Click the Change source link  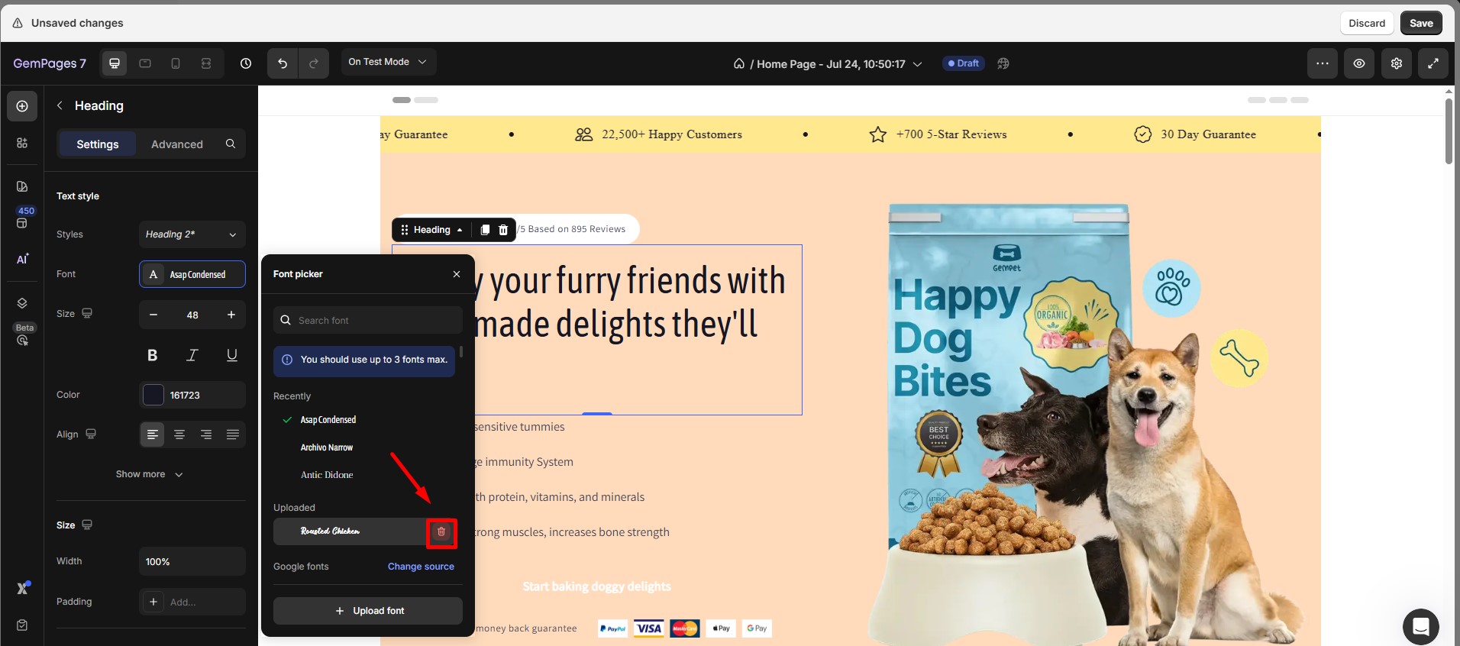click(421, 567)
